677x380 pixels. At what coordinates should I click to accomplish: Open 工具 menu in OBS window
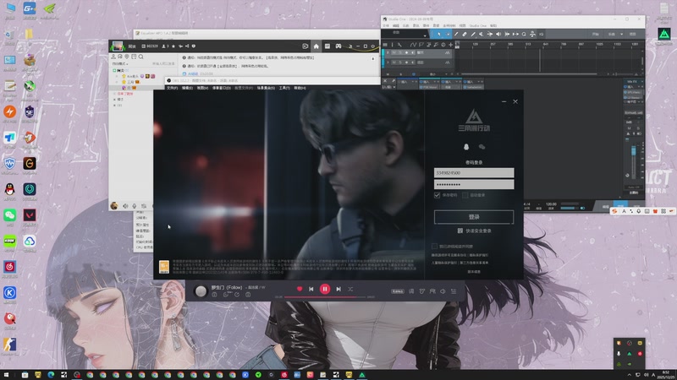284,88
